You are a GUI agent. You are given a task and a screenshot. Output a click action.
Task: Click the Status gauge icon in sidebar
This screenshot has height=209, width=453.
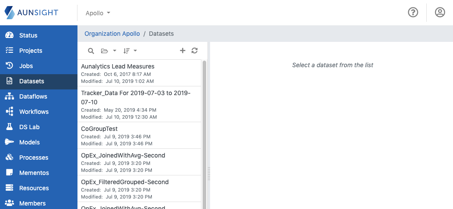(10, 35)
